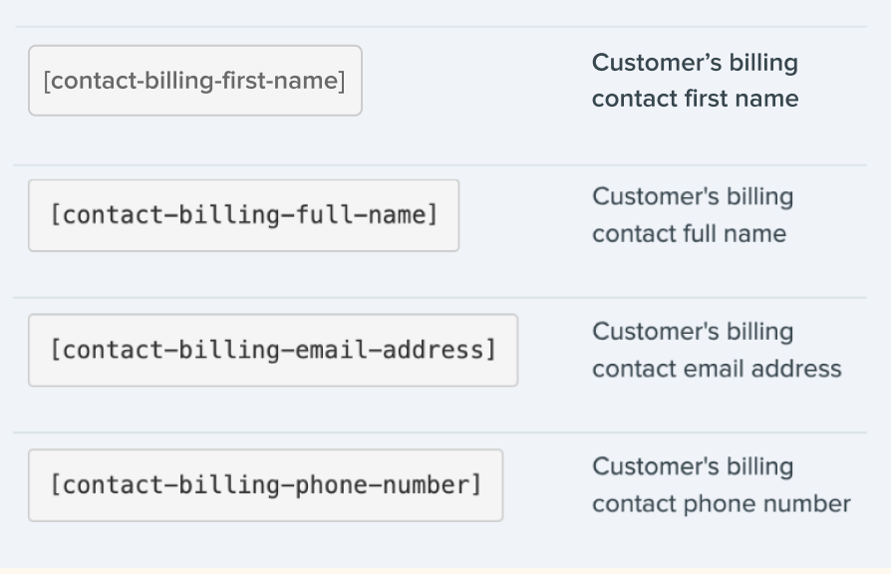Click 'contact full name' text line
Image resolution: width=891 pixels, height=574 pixels.
690,233
